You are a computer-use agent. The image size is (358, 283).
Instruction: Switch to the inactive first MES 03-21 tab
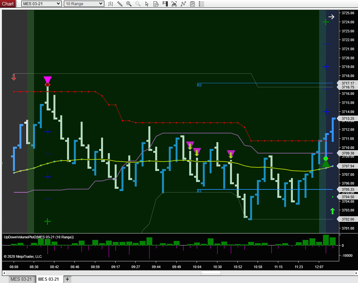[x=21, y=279]
